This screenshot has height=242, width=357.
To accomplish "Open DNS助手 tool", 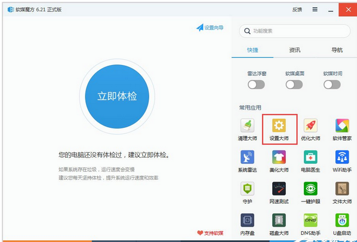I will (x=310, y=225).
